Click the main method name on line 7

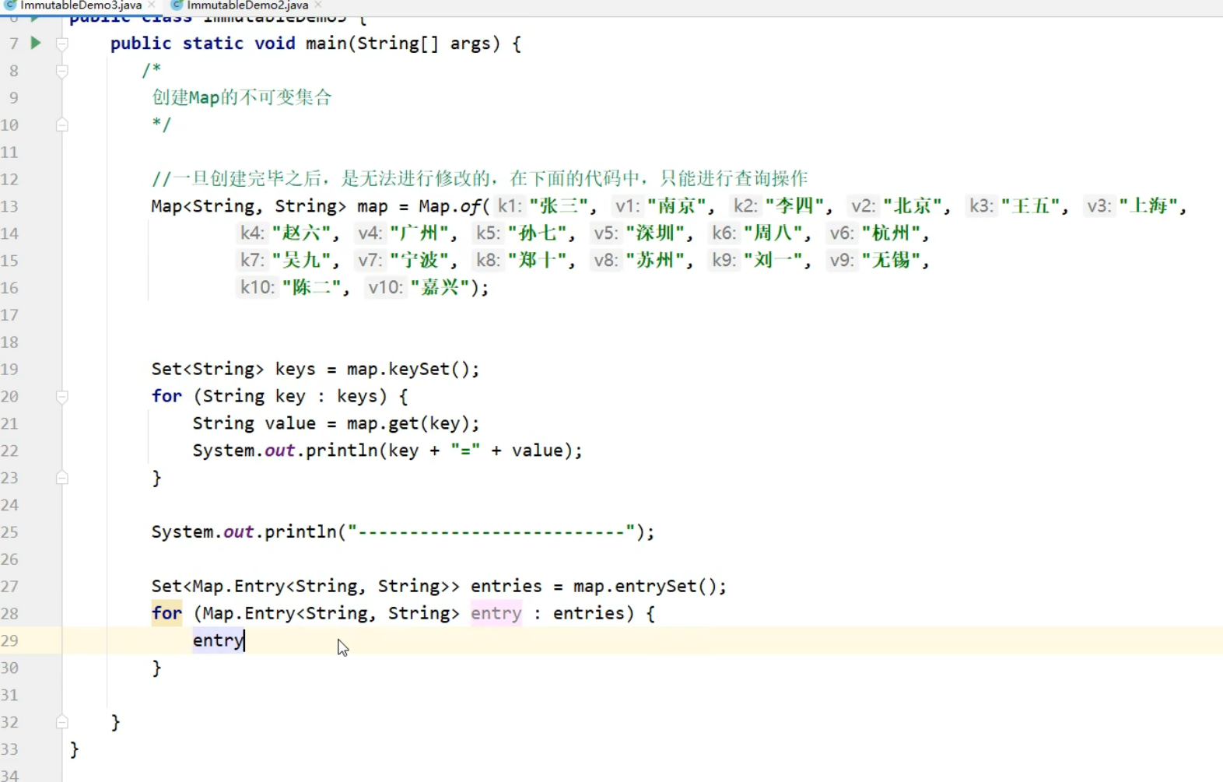(326, 44)
